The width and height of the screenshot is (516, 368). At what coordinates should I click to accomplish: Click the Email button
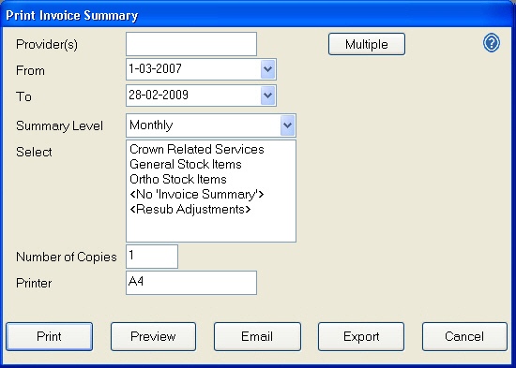(257, 336)
